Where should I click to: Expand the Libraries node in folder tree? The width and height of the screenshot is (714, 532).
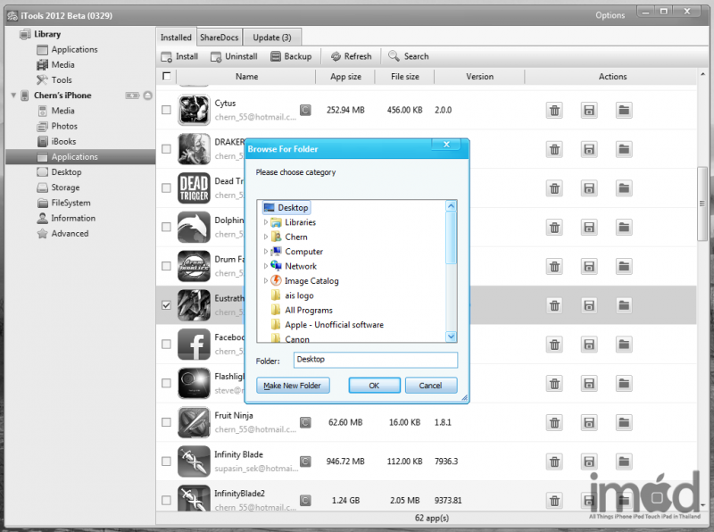[266, 222]
